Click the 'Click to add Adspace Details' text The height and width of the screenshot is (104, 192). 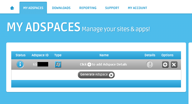(103, 64)
